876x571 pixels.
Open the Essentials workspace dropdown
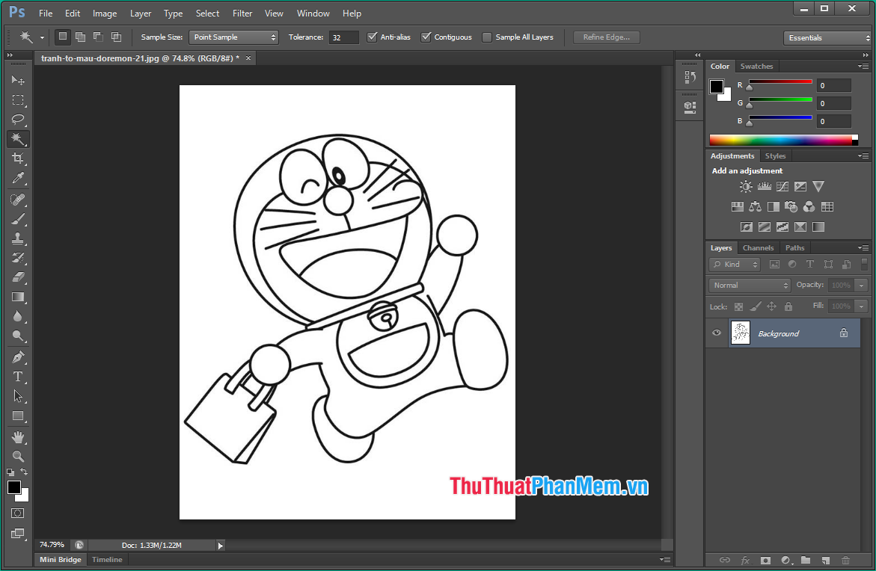pyautogui.click(x=827, y=38)
